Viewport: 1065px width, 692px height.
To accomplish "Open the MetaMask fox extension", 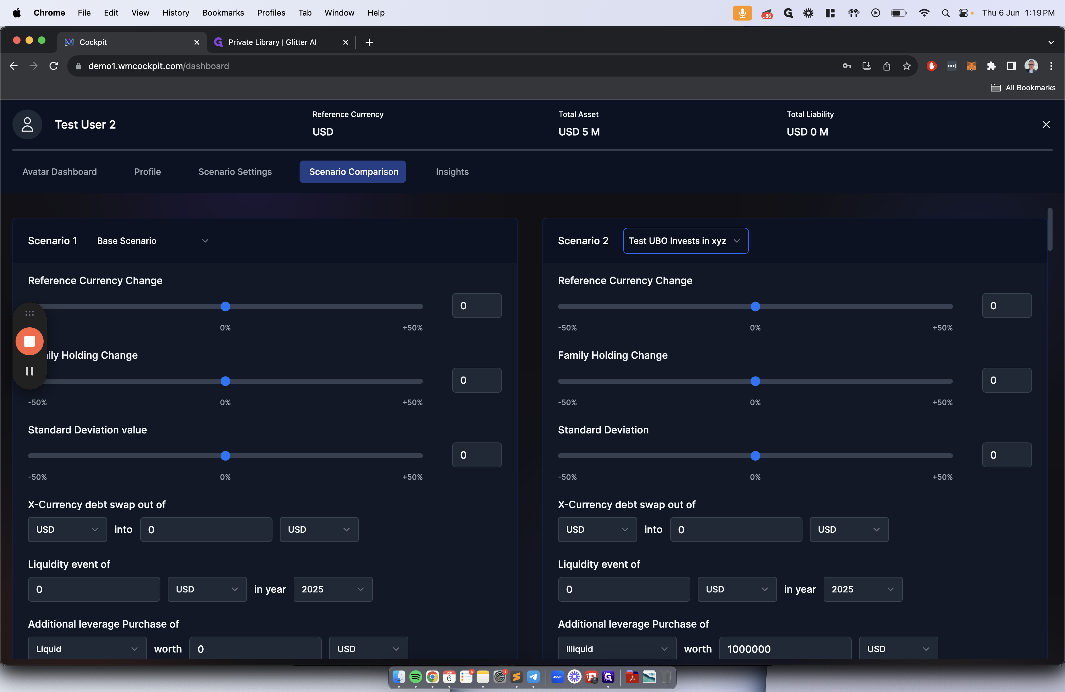I will point(971,66).
